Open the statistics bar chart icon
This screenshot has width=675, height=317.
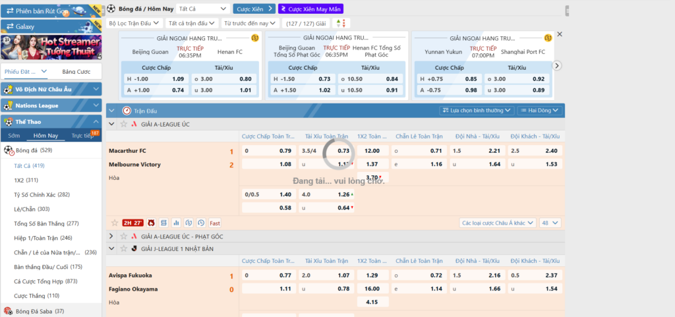[176, 223]
